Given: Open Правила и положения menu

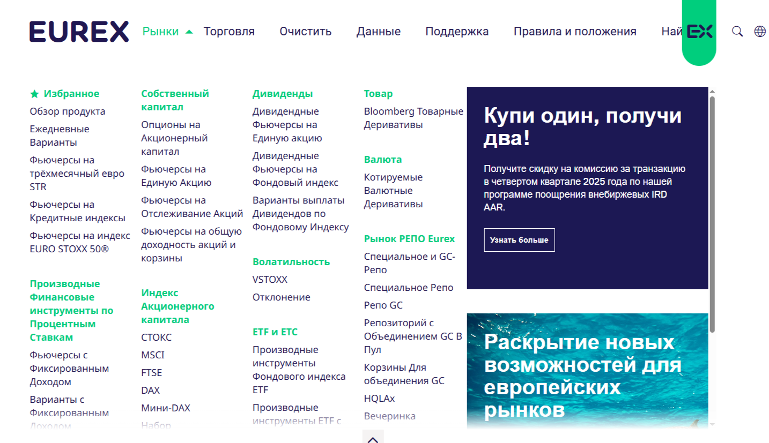Looking at the screenshot, I should click(575, 32).
